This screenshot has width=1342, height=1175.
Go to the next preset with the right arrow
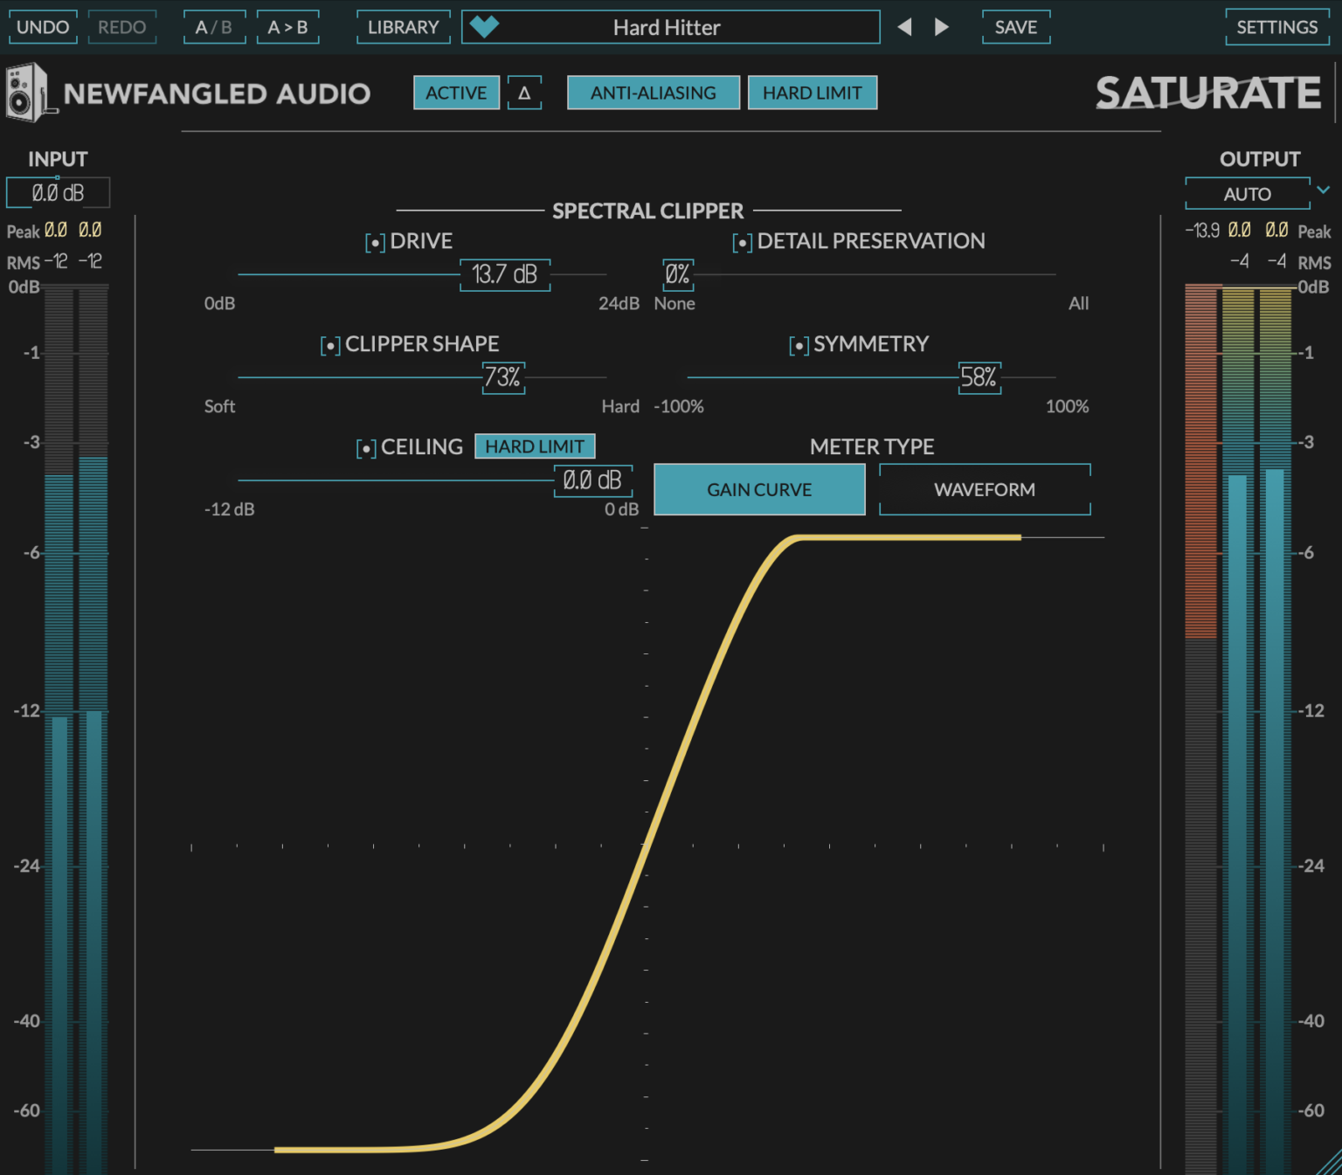(942, 27)
